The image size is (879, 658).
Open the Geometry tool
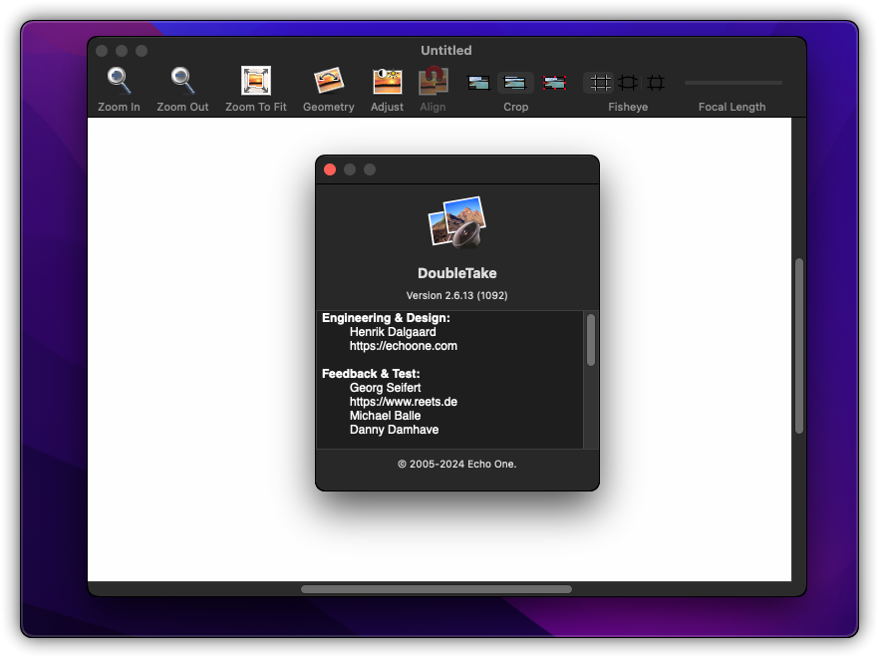329,81
